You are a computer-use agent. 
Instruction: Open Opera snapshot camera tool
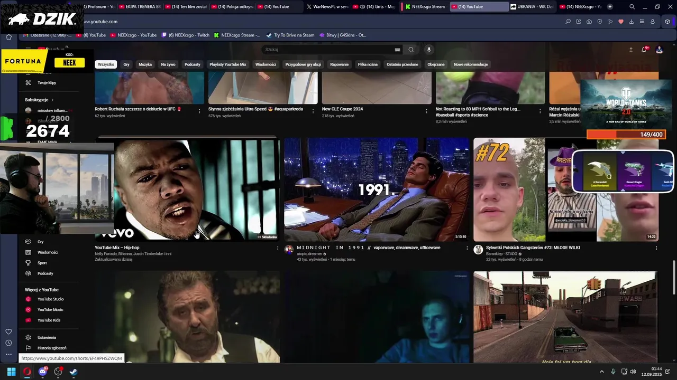pos(589,22)
